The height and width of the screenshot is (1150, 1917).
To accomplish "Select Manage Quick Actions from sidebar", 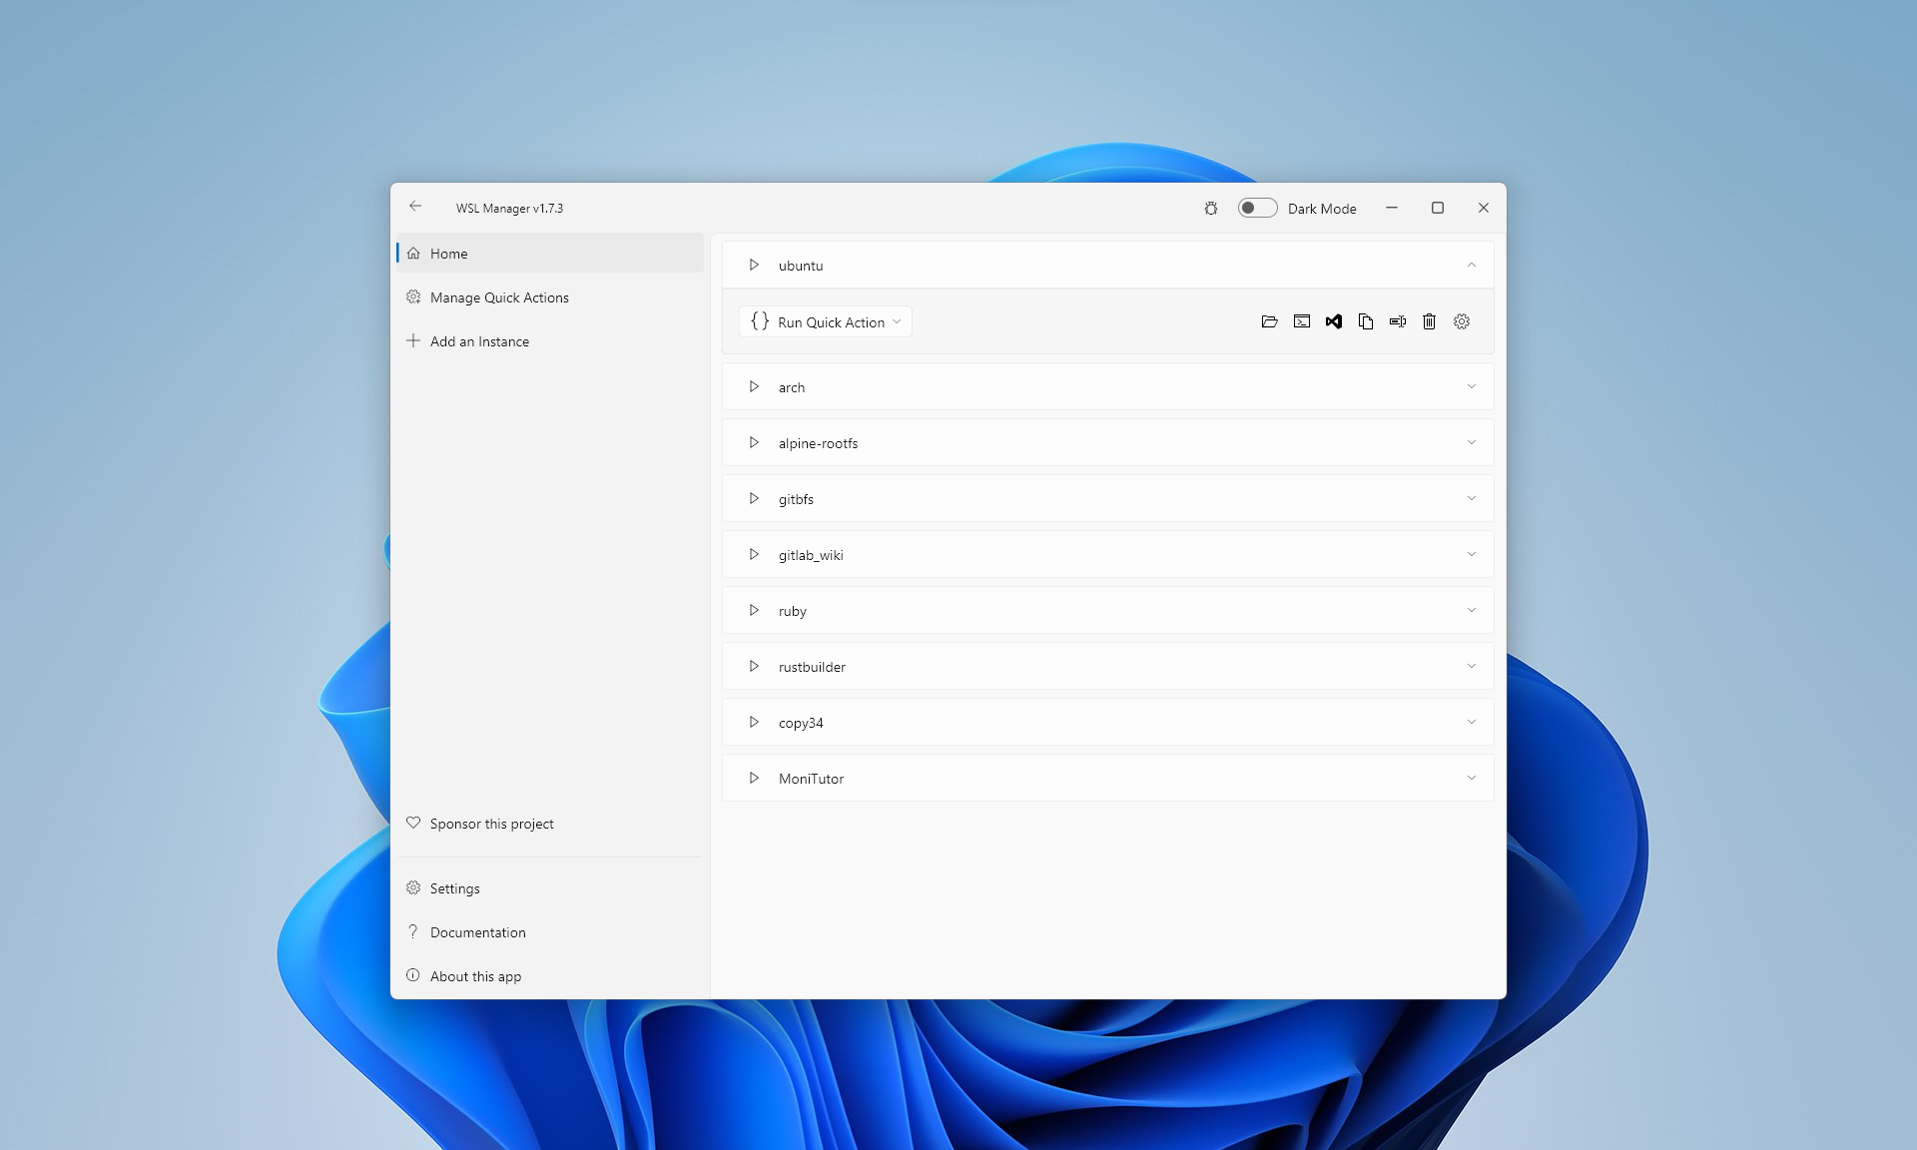I will pos(498,297).
